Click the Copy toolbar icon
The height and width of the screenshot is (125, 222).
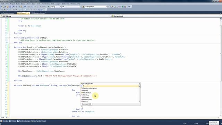(19, 7)
